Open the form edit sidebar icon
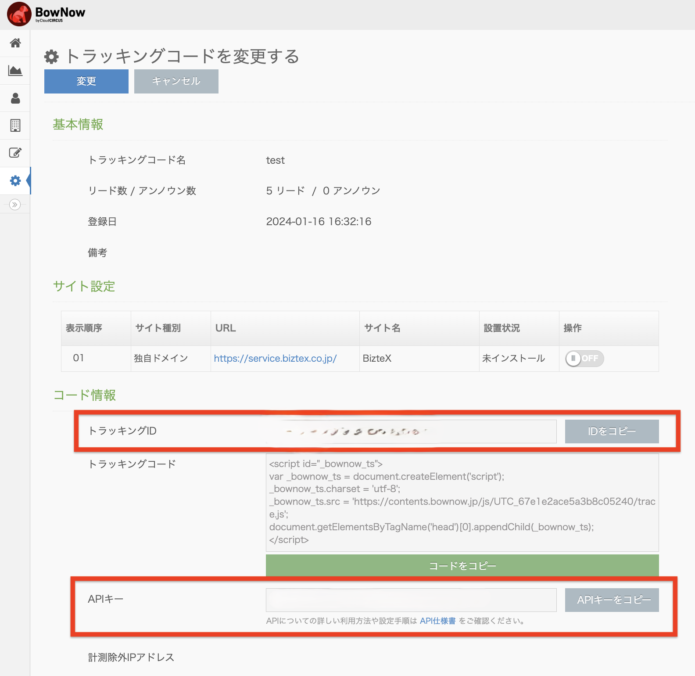This screenshot has width=695, height=676. tap(15, 153)
